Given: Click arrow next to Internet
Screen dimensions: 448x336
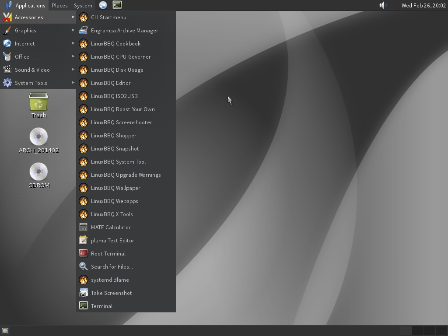Looking at the screenshot, I should [73, 43].
